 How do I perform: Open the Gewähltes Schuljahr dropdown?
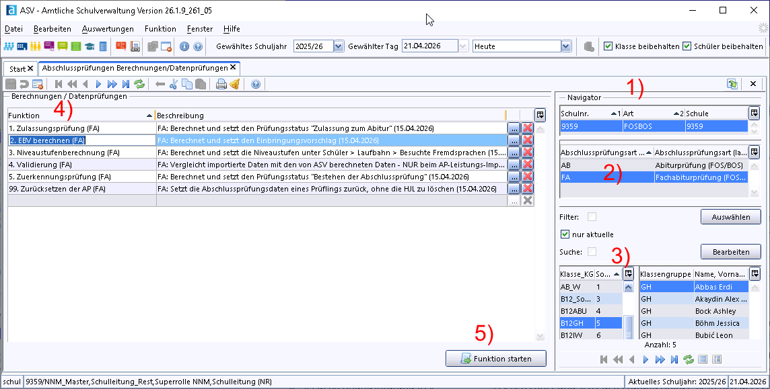[x=339, y=46]
